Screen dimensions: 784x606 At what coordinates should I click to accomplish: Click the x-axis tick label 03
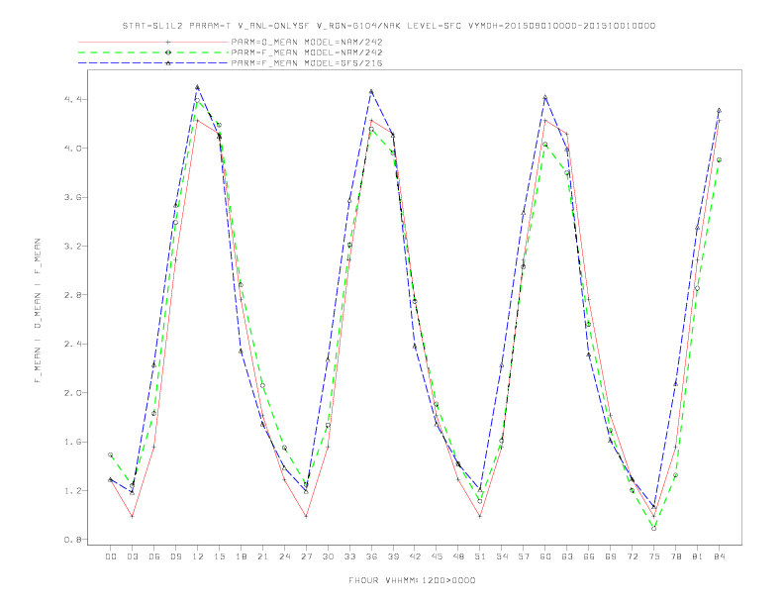tap(132, 556)
